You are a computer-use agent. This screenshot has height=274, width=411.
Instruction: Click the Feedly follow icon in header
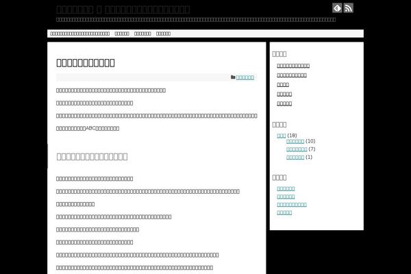tap(337, 8)
